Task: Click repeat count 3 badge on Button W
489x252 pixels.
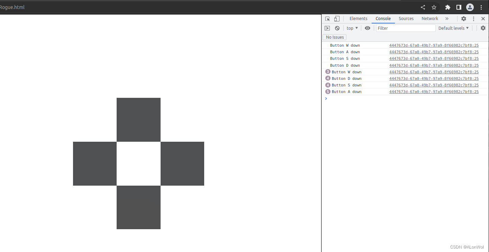Action: (328, 72)
